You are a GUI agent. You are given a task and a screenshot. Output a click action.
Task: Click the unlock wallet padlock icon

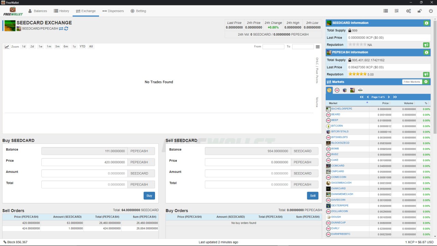tap(420, 11)
